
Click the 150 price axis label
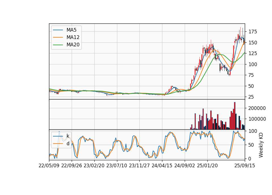point(253,43)
